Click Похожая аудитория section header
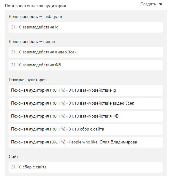The width and height of the screenshot is (172, 176). (x=28, y=80)
